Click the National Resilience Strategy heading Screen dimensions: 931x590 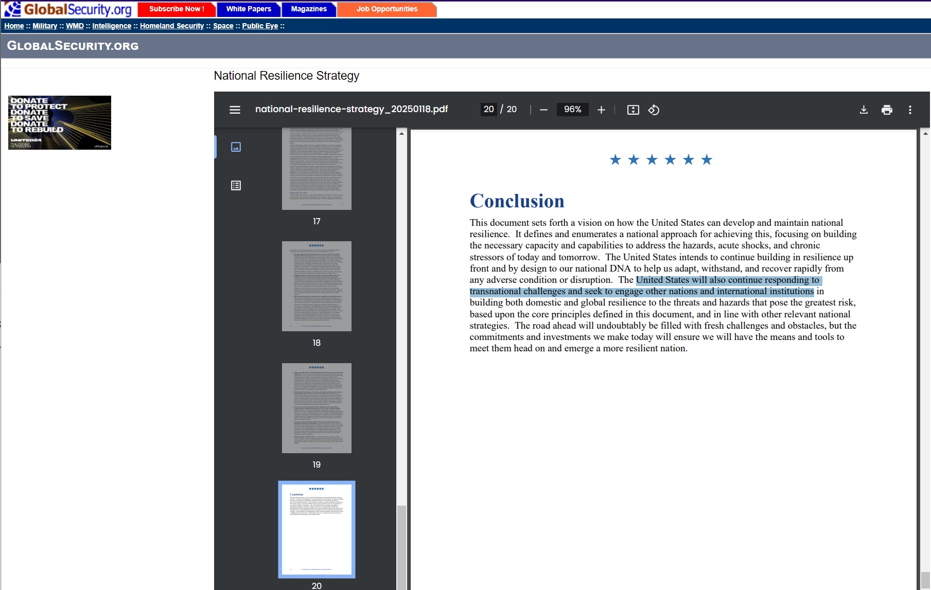(x=287, y=76)
